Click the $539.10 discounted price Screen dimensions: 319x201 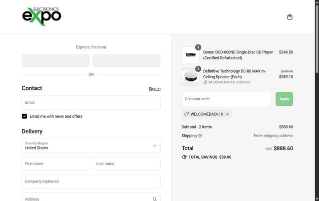click(286, 77)
